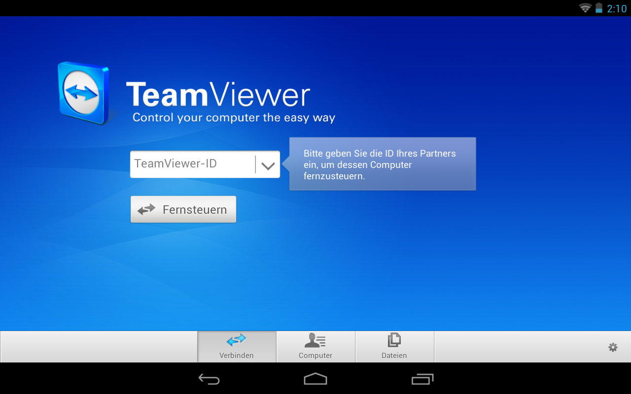Check the Wi-Fi status icon

click(x=585, y=8)
